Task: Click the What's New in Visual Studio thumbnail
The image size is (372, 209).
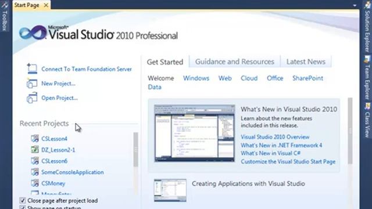Action: pyautogui.click(x=195, y=134)
